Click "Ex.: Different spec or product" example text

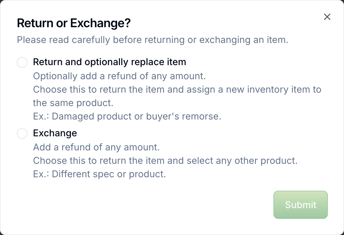point(99,174)
